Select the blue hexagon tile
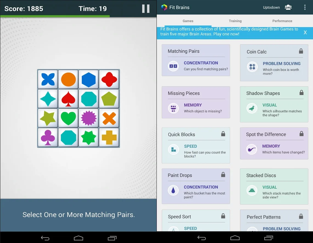Screen dimensions: 313x243 (89, 79)
